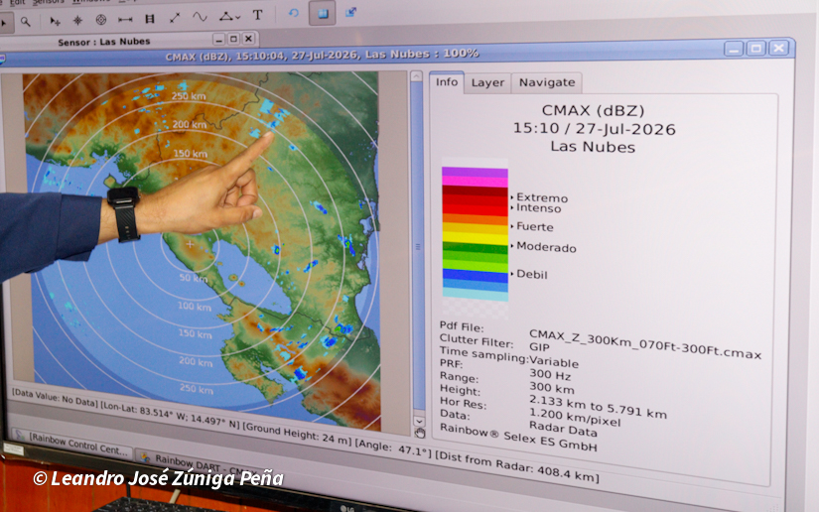
Task: Select the sine wave curve tool
Action: pos(200,17)
